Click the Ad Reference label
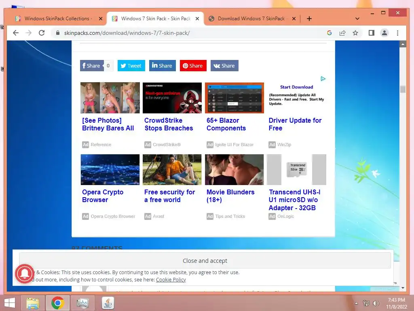414x311 pixels. (x=101, y=145)
